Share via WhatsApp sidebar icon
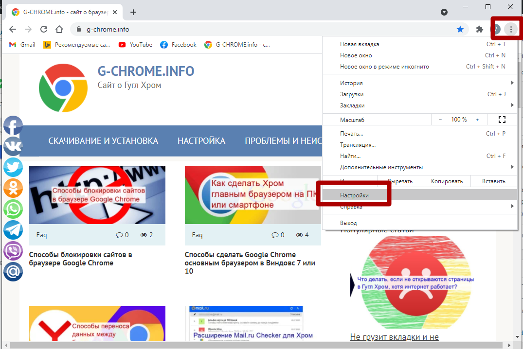Screen dimensions: 523x349 click(13, 209)
